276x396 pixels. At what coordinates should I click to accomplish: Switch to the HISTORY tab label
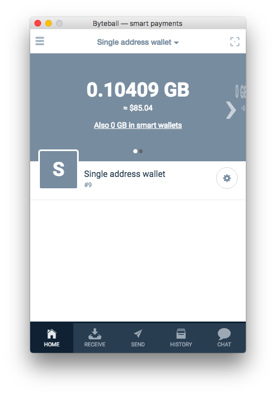point(181,344)
